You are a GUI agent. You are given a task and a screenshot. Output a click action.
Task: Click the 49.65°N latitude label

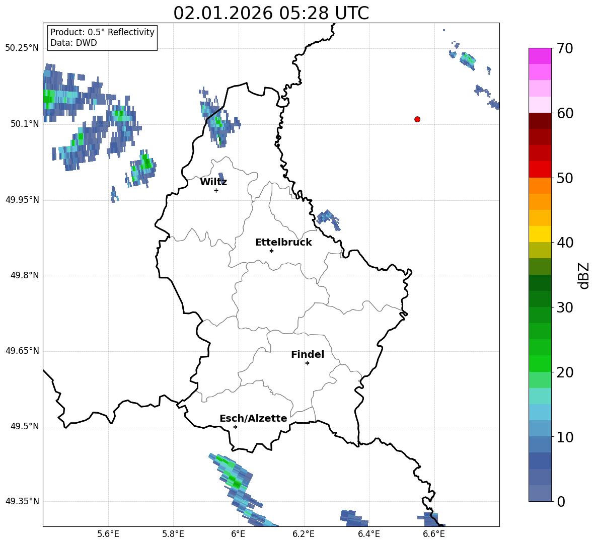click(x=22, y=351)
